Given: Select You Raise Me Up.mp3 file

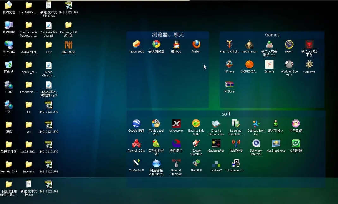Looking at the screenshot, I should pos(48,25).
